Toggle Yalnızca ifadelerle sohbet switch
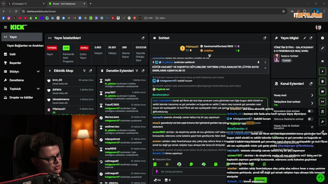 tap(310, 119)
